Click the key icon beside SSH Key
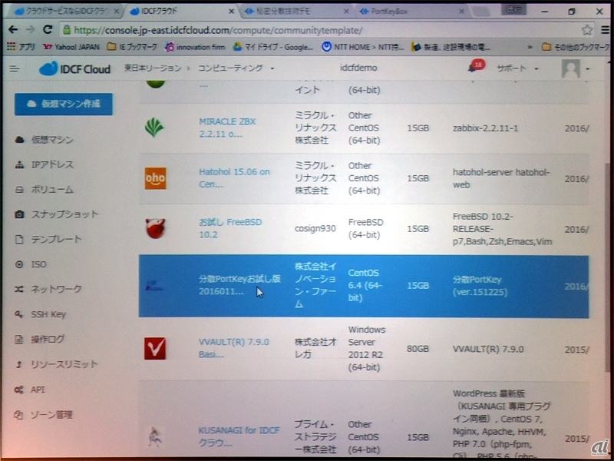The image size is (614, 461). (x=18, y=314)
